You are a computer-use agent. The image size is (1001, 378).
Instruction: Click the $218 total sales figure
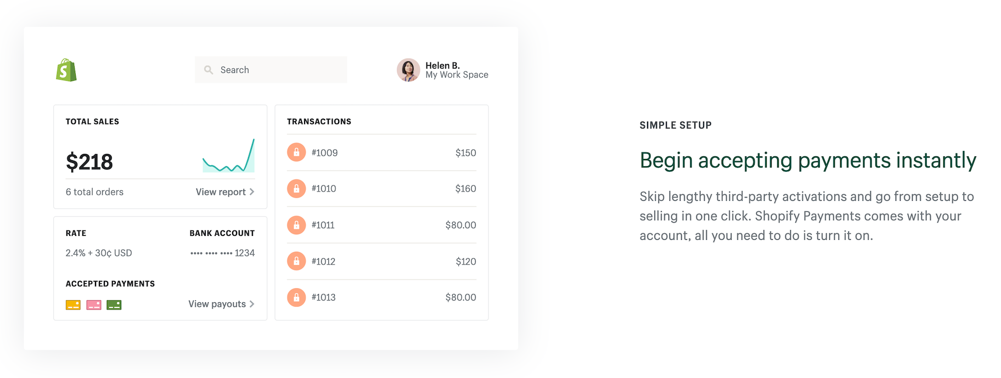tap(89, 162)
